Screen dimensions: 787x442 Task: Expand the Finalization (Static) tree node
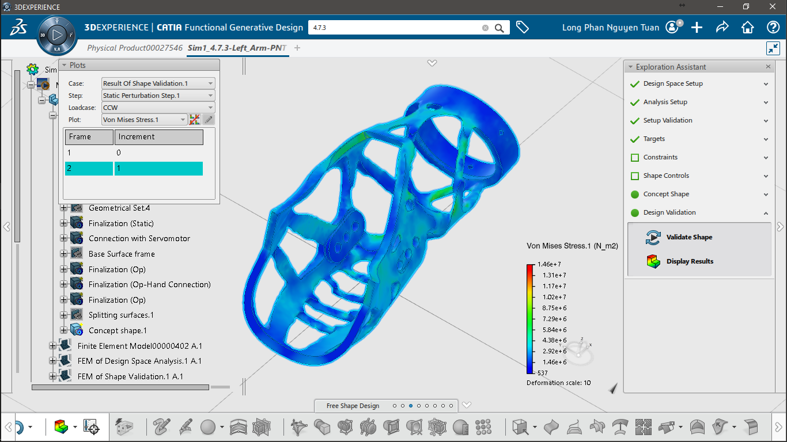(x=63, y=223)
